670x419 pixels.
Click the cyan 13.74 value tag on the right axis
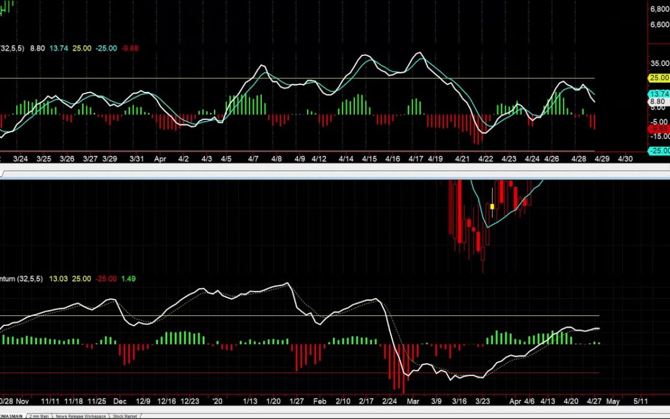coord(659,94)
